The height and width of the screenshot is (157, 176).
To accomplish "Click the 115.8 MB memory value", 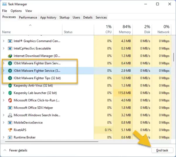I will pos(124,93).
